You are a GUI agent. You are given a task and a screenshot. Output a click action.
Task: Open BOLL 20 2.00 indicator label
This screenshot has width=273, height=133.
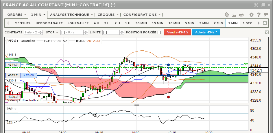[88, 41]
